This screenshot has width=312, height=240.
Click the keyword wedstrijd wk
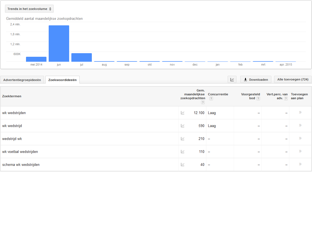click(12, 139)
